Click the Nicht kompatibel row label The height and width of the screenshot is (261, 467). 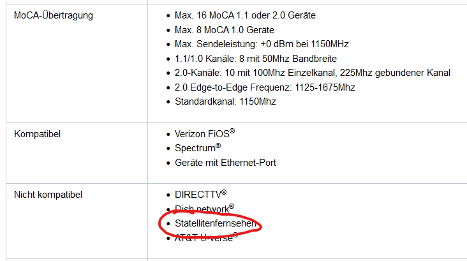click(x=48, y=194)
